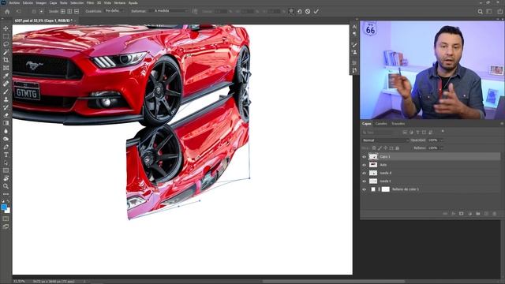Image resolution: width=505 pixels, height=284 pixels.
Task: Create a new group folder icon
Action: (x=478, y=214)
